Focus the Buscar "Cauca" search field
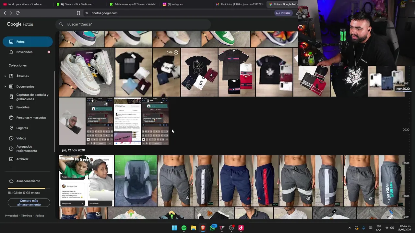Screen dimensions: 415x233 pos(133,24)
